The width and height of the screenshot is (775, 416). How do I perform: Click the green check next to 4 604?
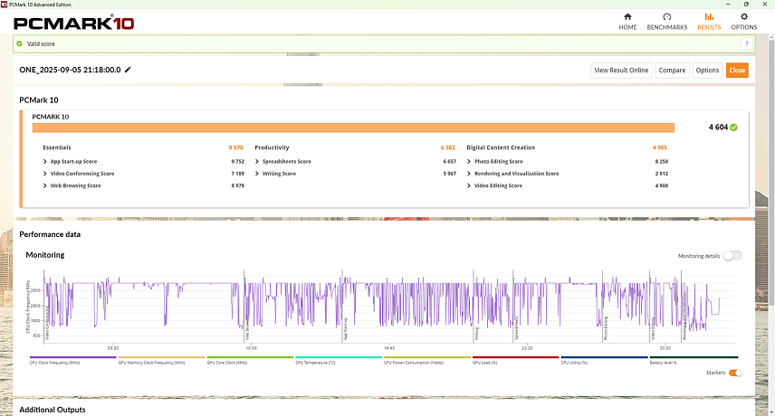pyautogui.click(x=733, y=128)
